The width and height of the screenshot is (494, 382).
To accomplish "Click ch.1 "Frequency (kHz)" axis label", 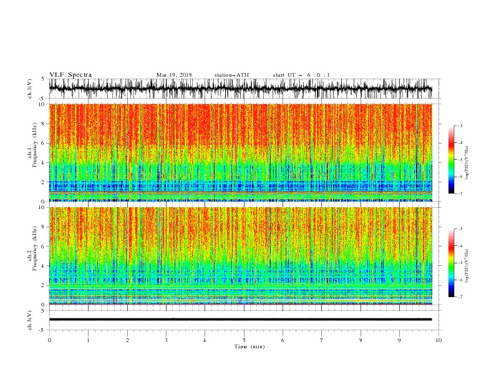I will tap(35, 144).
